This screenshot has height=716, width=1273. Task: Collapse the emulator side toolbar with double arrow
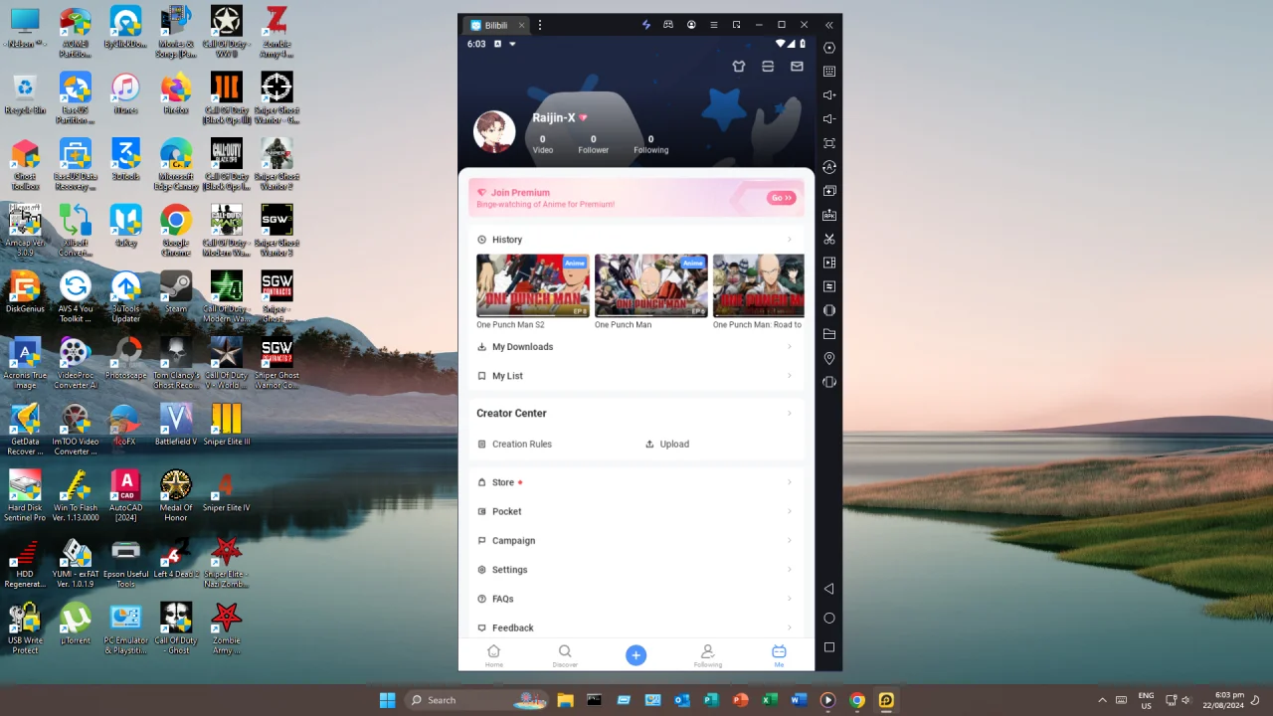(x=828, y=25)
